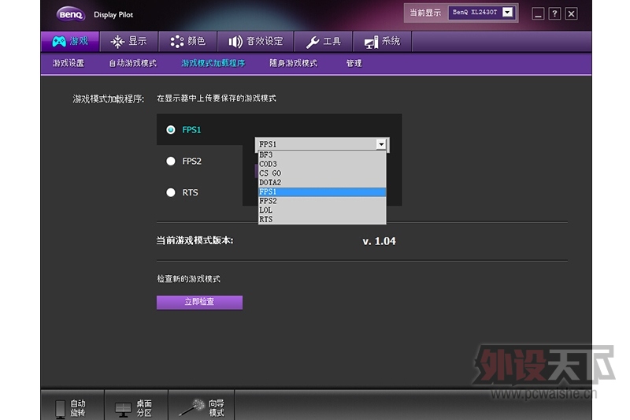Click the gamepad icon on Game tab

click(59, 42)
